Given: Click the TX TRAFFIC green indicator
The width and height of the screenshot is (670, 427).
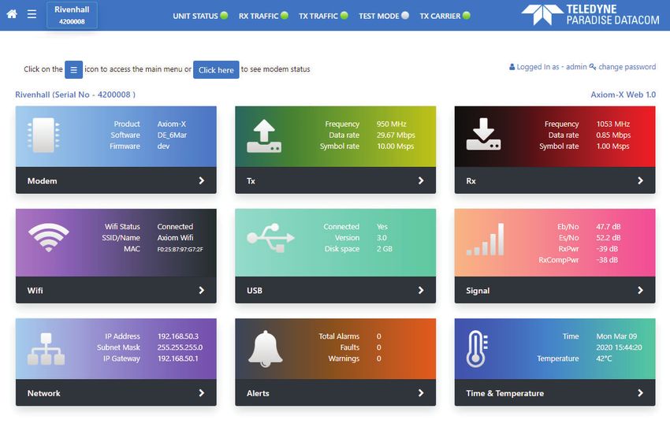Looking at the screenshot, I should pos(344,16).
